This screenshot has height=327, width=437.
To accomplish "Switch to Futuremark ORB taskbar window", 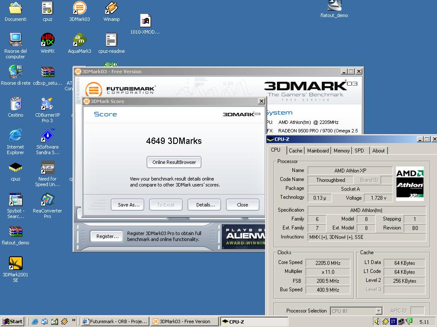I will click(x=115, y=321).
